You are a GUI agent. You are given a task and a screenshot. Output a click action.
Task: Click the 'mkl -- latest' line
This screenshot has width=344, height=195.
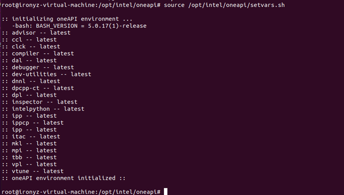tap(29, 143)
